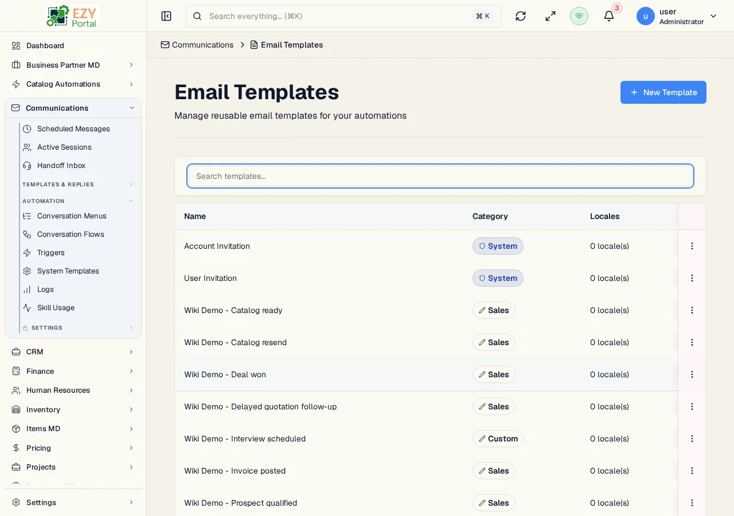Expand the Settings group under Communications

78,328
